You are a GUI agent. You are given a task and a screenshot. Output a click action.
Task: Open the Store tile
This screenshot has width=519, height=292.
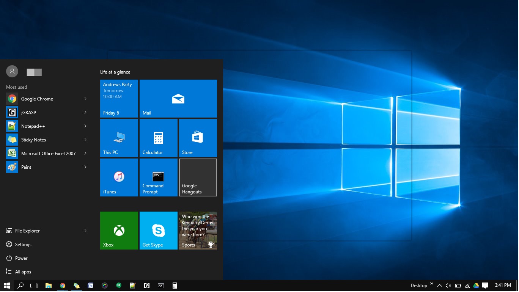(198, 138)
